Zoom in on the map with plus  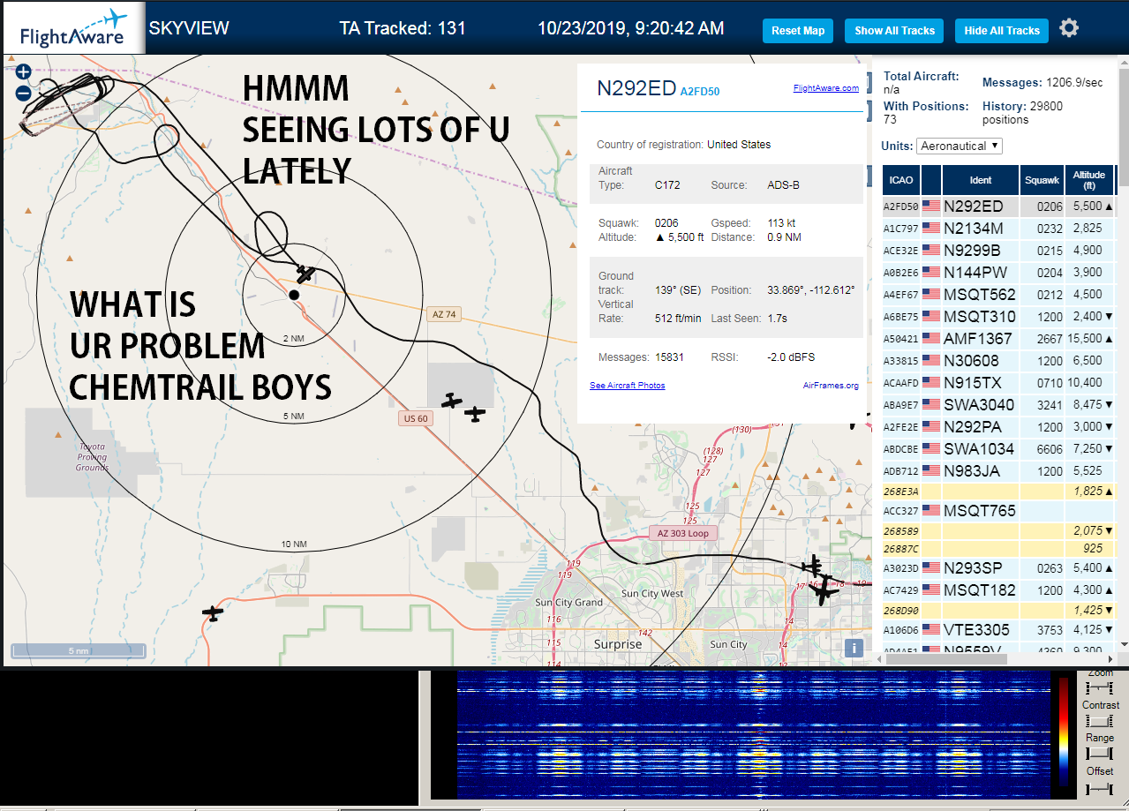(24, 72)
